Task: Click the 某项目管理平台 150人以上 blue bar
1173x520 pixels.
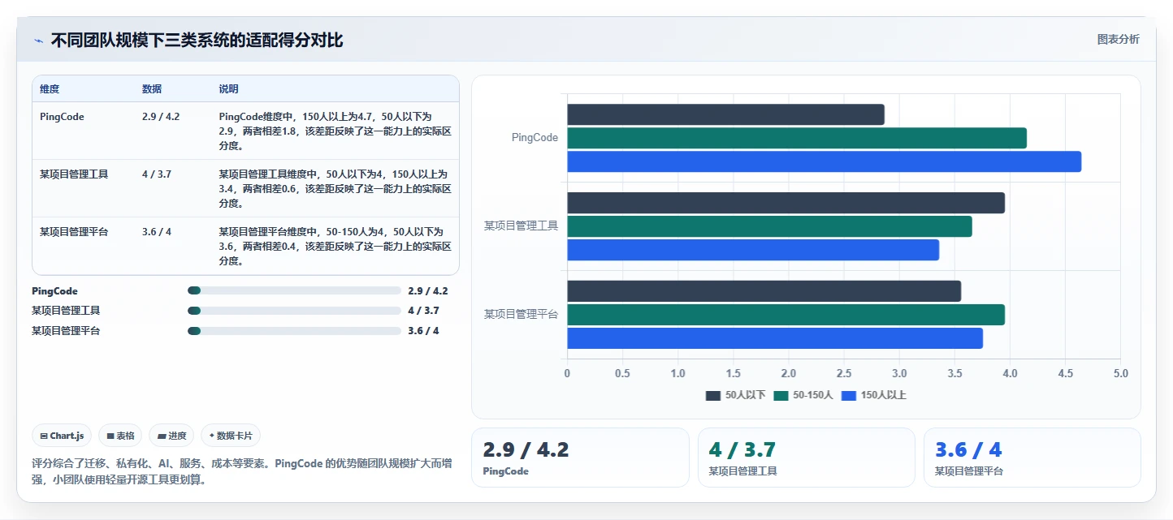Action: pyautogui.click(x=775, y=338)
